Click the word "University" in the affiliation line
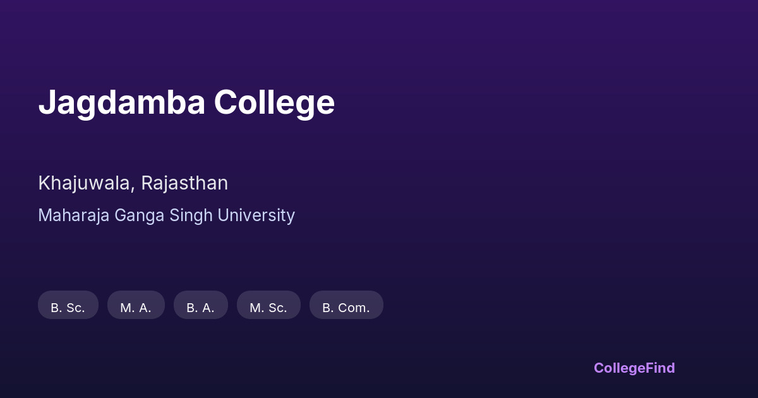The height and width of the screenshot is (398, 758). (x=256, y=215)
